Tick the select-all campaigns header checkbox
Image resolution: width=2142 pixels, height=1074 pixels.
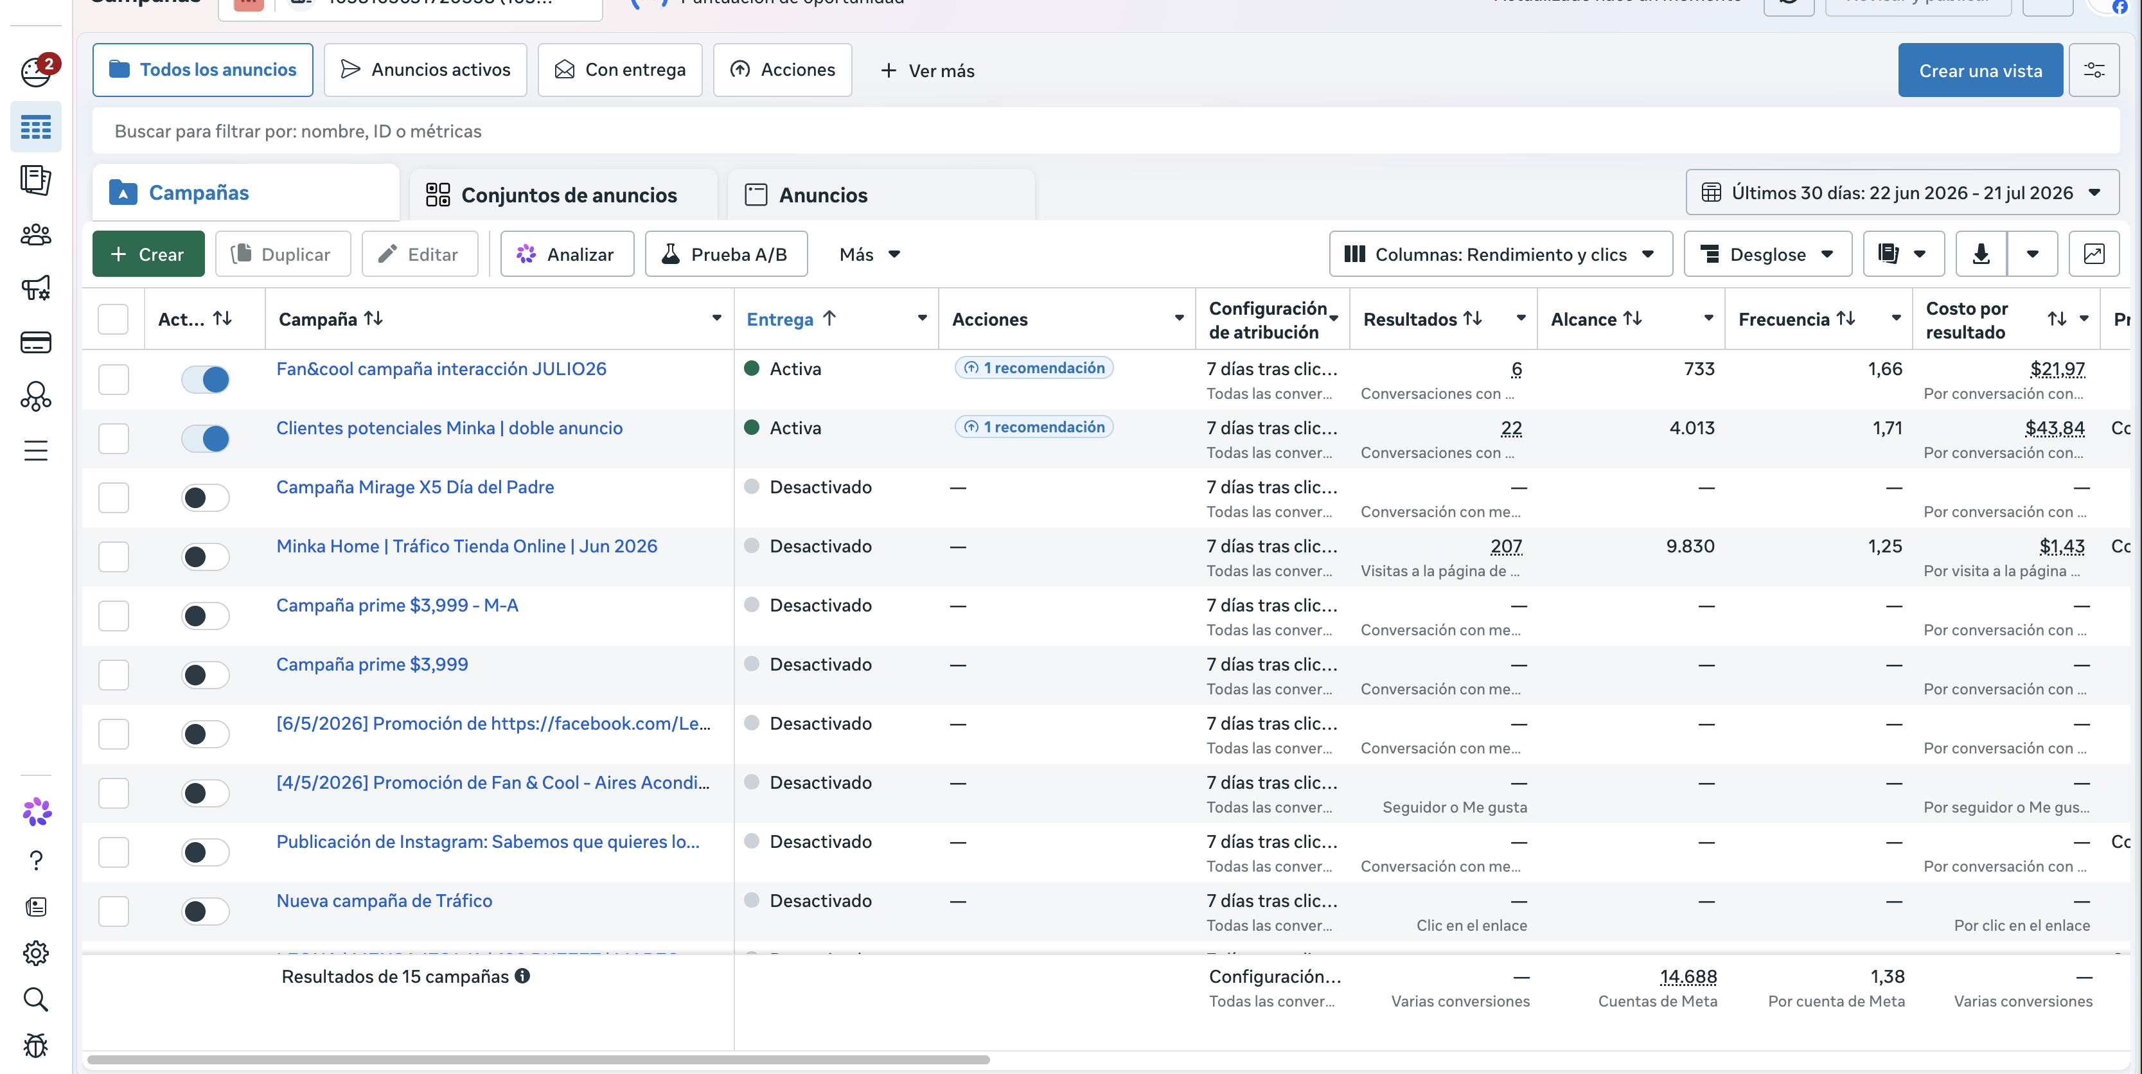[x=113, y=319]
